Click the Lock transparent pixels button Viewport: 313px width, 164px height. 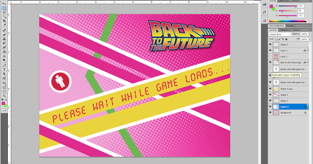tap(276, 39)
